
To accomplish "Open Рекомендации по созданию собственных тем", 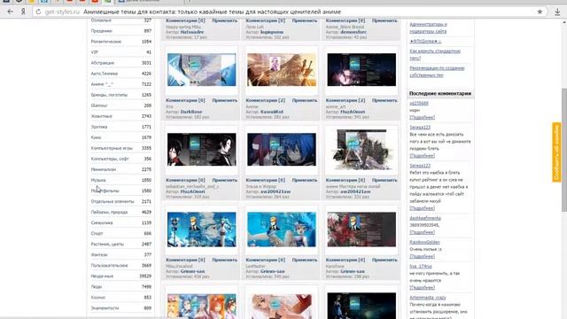I will pos(437,72).
